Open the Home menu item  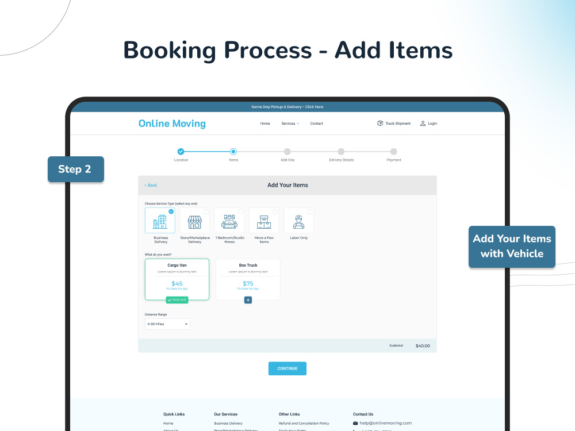[265, 124]
